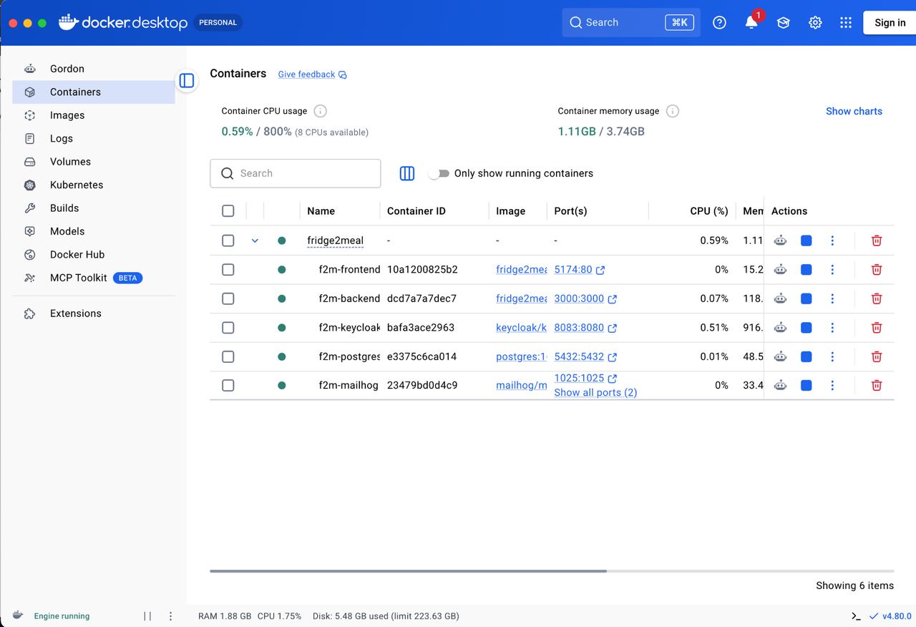
Task: Open the help question mark menu
Action: (x=720, y=22)
